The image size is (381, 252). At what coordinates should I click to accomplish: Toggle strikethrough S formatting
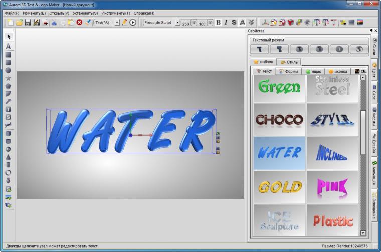pyautogui.click(x=234, y=23)
